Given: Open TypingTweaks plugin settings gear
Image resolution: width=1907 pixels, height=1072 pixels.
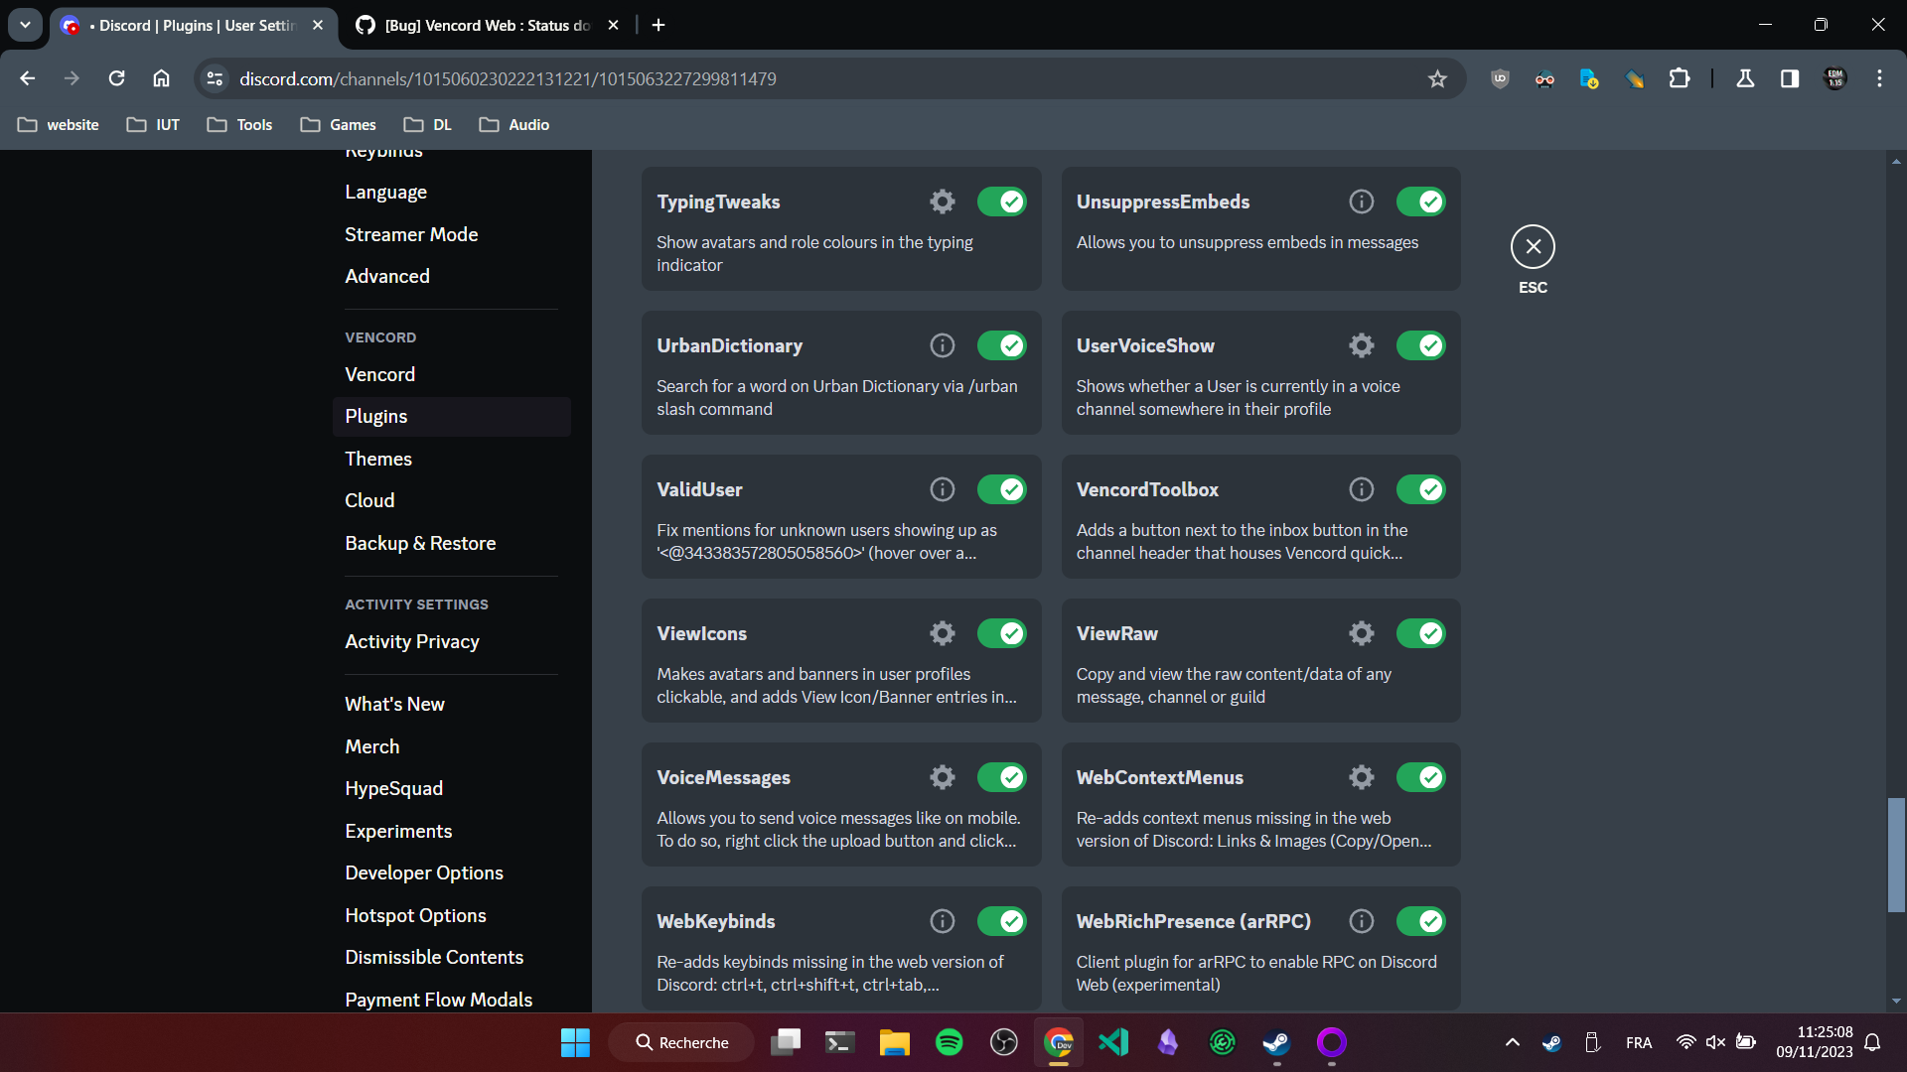Looking at the screenshot, I should 942,201.
